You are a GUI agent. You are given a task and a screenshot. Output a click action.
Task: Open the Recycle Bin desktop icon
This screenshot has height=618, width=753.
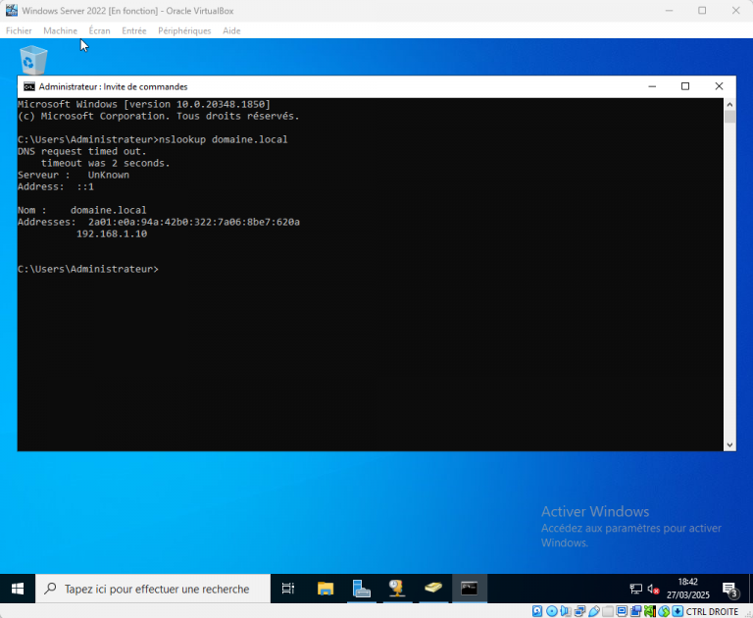click(32, 60)
